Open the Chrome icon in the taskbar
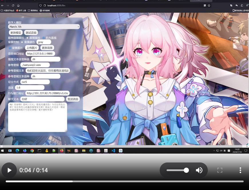Viewport: 249px width, 190px height. 32,150
